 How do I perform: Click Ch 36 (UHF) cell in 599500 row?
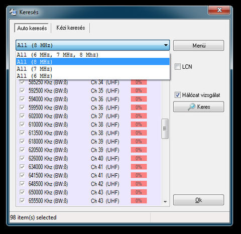tap(105, 107)
